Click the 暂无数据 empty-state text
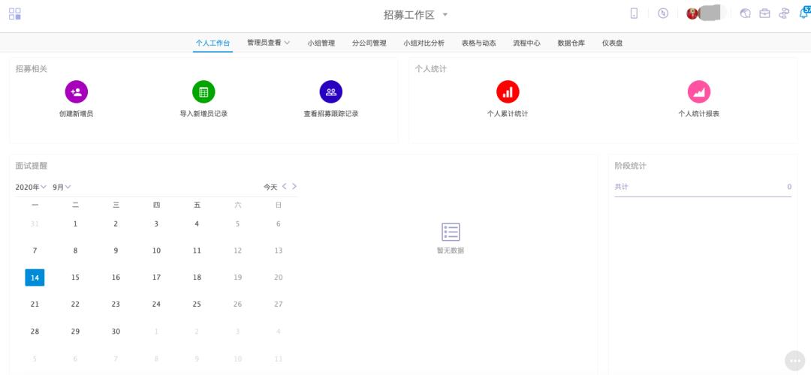The image size is (811, 375). pyautogui.click(x=451, y=250)
